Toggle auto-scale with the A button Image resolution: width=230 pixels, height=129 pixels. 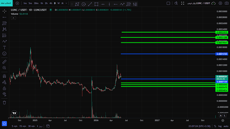click(x=221, y=116)
